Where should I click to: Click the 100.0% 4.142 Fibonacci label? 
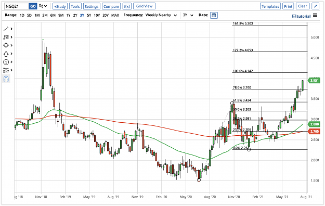[x=243, y=71]
